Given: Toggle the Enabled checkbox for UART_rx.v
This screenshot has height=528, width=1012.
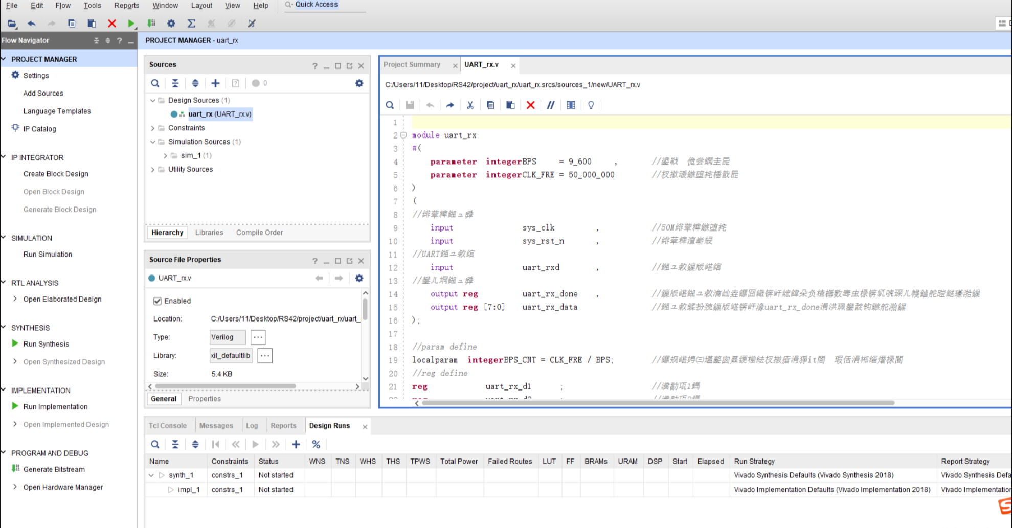Looking at the screenshot, I should click(158, 301).
